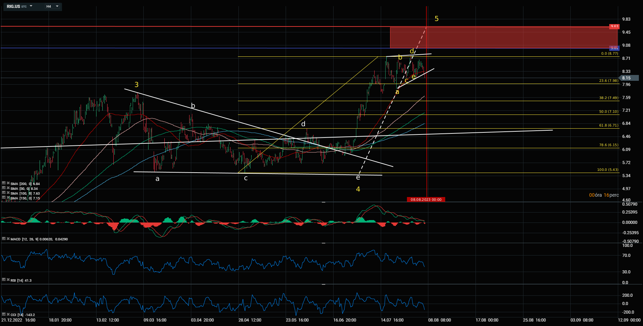Open settings icon for SMA 50 indicator
643x326 pixels.
[x=3, y=188]
